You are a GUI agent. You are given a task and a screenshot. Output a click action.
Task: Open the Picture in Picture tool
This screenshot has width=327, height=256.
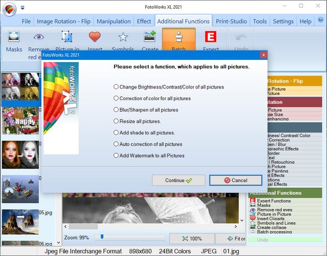click(x=67, y=37)
